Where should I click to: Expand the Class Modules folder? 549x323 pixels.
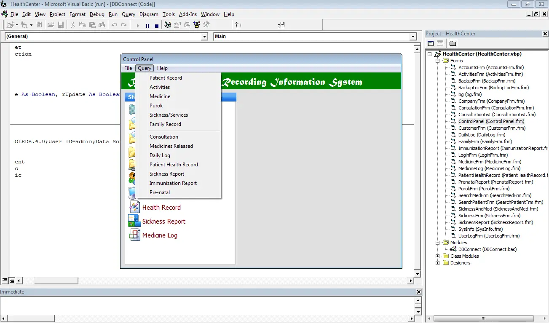(x=438, y=256)
